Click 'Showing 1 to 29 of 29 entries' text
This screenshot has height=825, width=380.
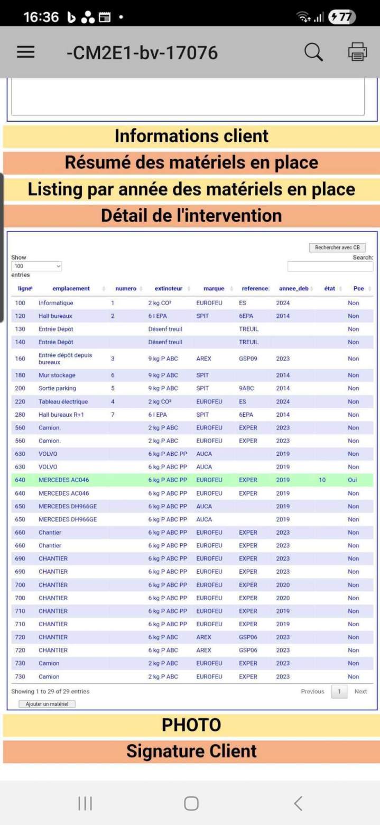50,691
